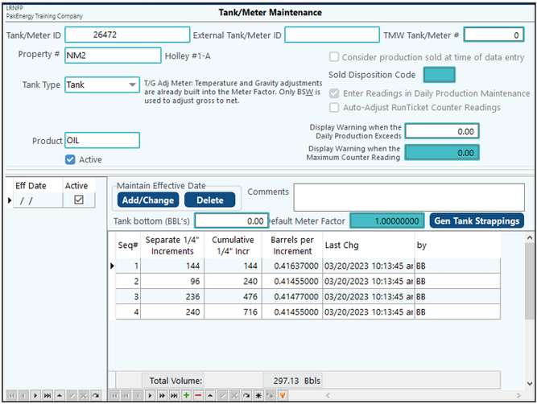Click the Default Meter Factor field
537x404 pixels.
point(387,221)
